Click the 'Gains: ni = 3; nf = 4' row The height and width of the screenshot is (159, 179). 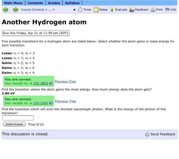point(18,73)
